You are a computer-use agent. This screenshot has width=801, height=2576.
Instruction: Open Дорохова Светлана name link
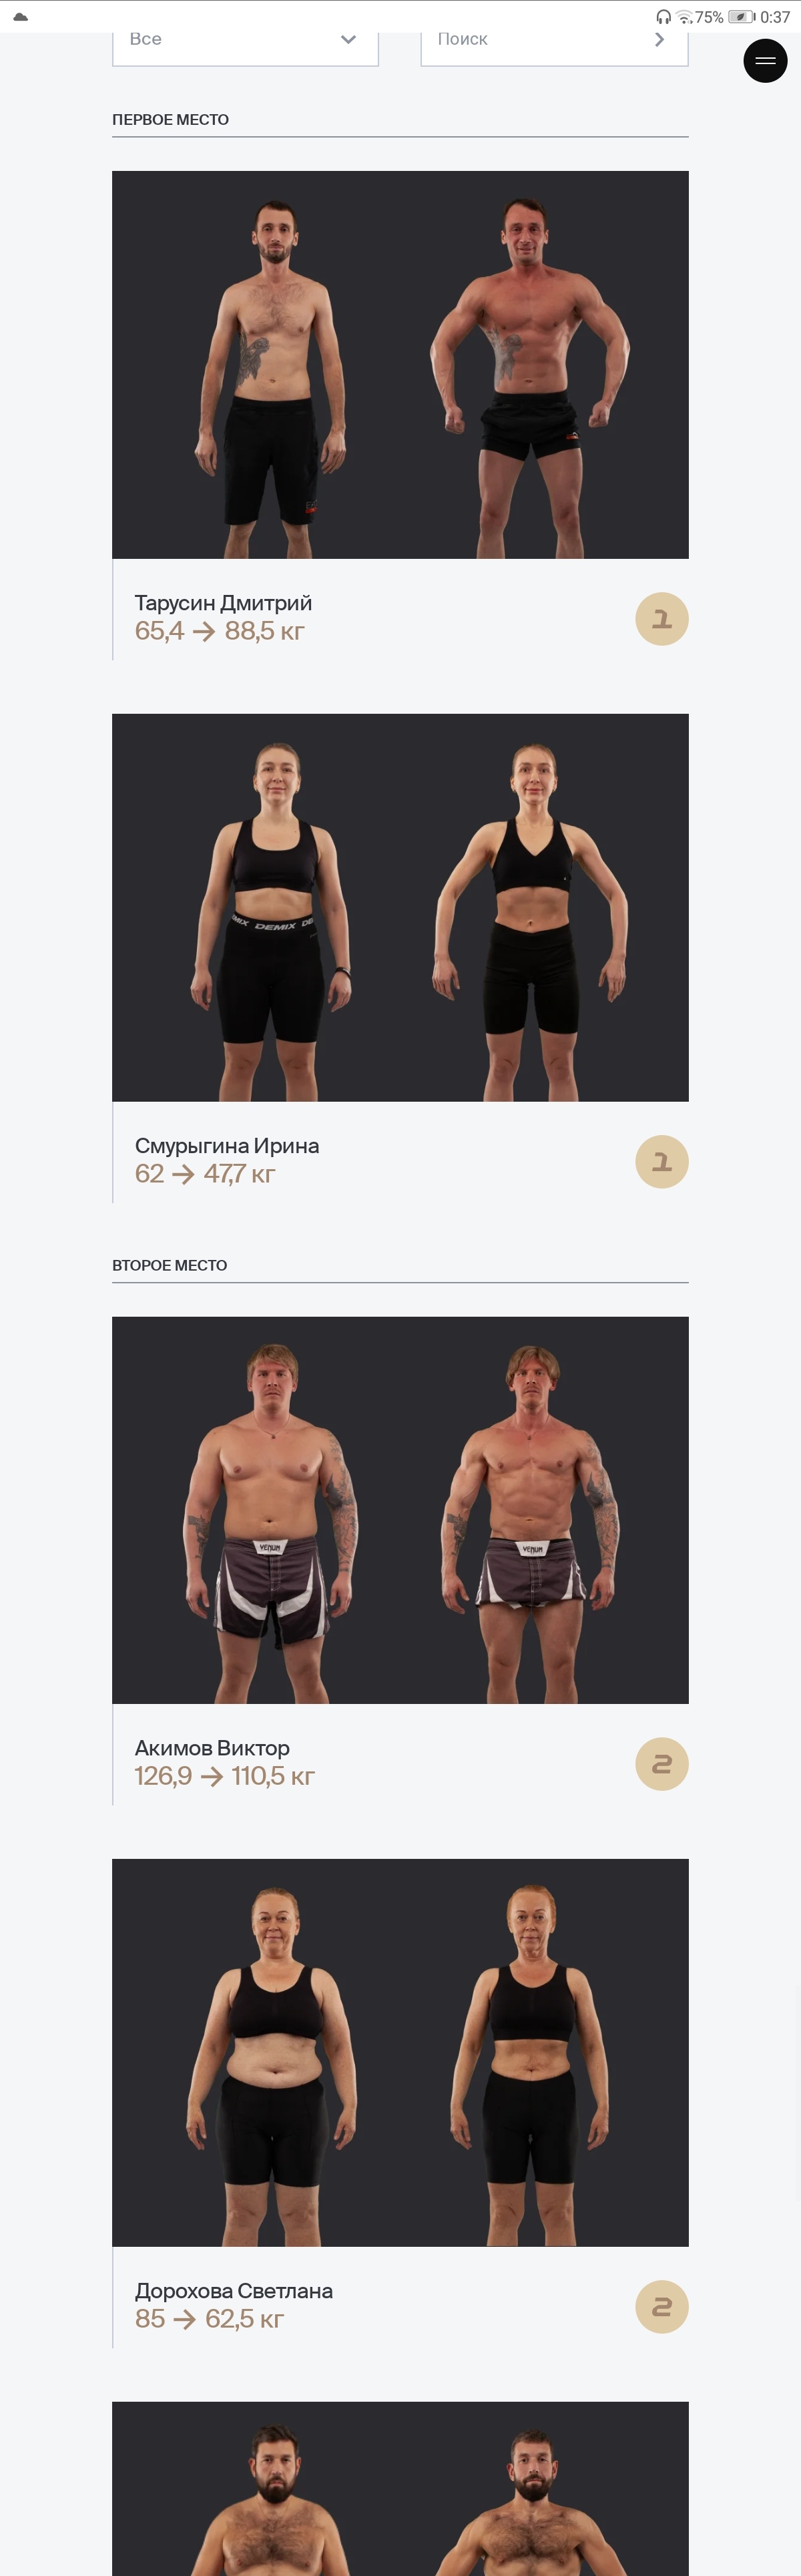tap(234, 2291)
